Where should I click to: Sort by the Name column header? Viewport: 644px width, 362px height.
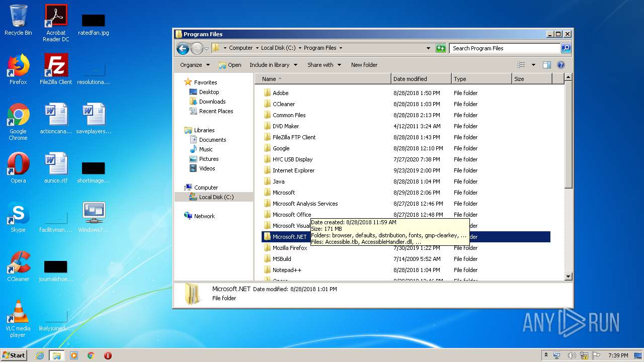[x=323, y=79]
